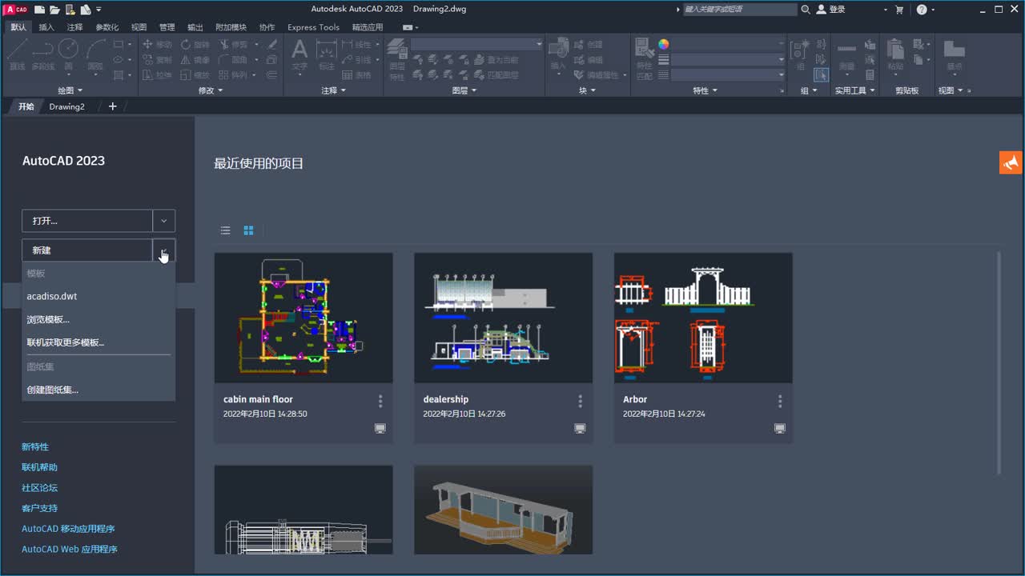The height and width of the screenshot is (576, 1025).
Task: Click the keyword search input field
Action: pos(740,10)
